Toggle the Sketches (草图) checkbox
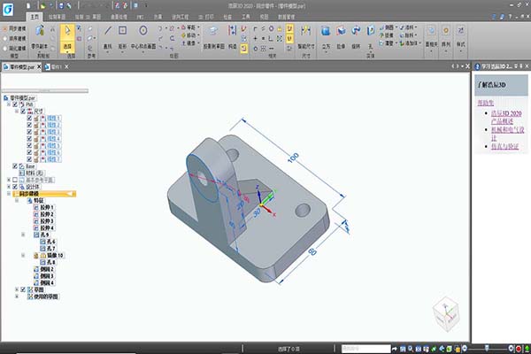Viewport: 531px width, 354px height. click(x=23, y=289)
